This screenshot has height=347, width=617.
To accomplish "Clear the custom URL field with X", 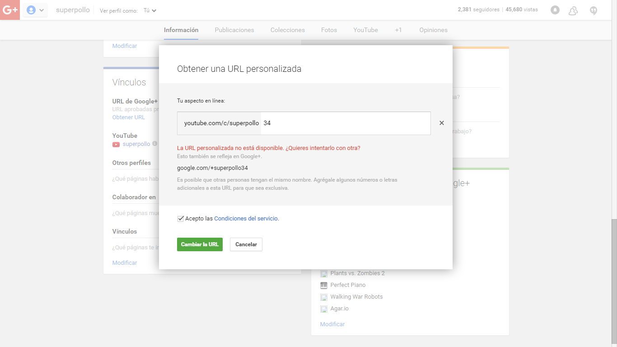I will 442,123.
